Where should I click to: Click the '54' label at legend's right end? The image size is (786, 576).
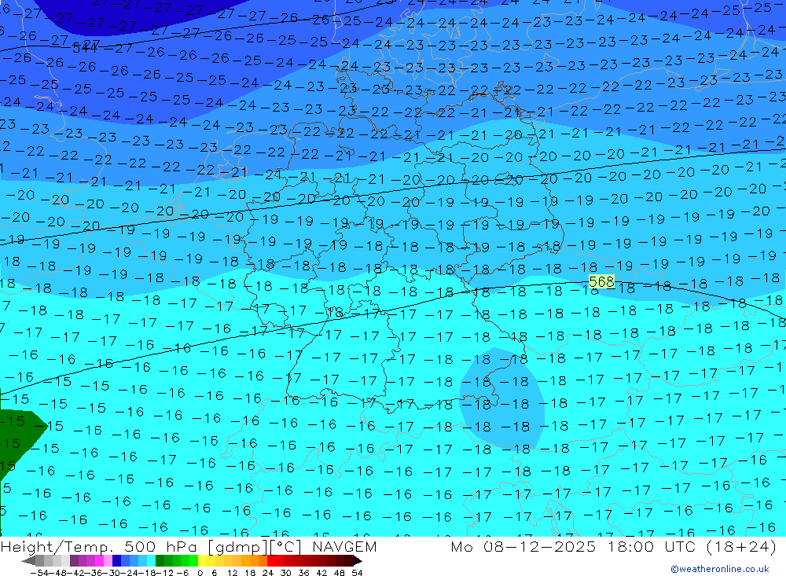[357, 573]
